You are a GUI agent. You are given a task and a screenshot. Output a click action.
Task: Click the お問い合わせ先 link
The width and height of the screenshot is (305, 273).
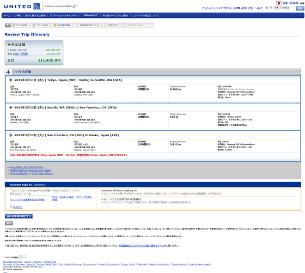click(243, 8)
